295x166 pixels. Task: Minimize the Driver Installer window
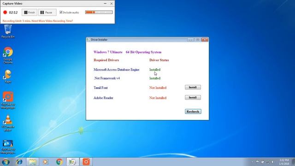(x=190, y=40)
